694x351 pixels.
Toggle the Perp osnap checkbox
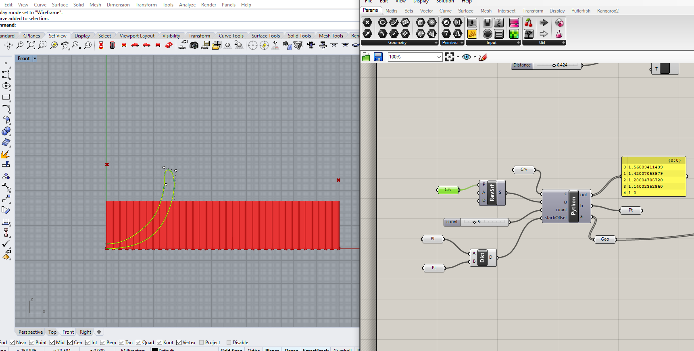103,343
